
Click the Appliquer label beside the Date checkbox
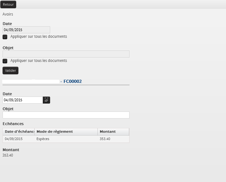[x=39, y=37]
